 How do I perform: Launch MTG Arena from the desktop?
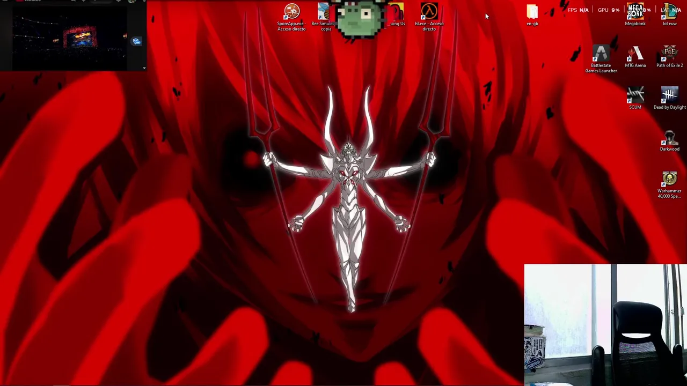[x=635, y=57]
